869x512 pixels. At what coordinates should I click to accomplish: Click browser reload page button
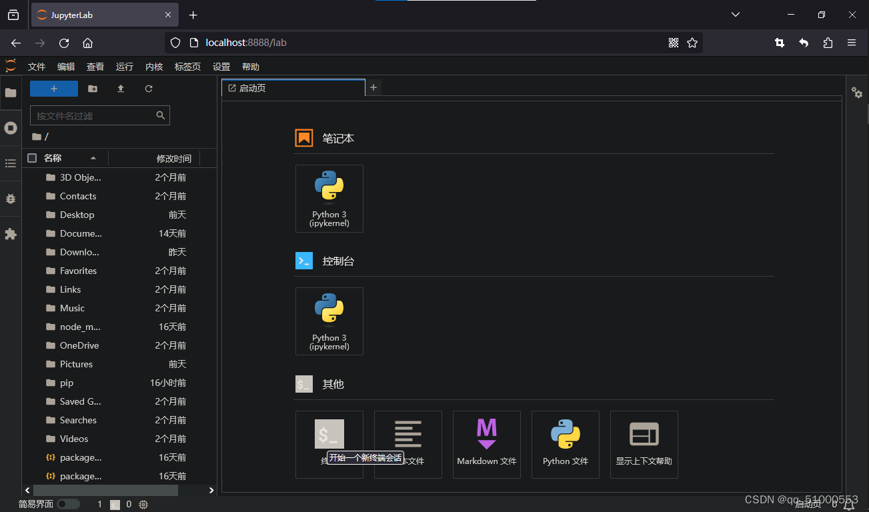[64, 43]
